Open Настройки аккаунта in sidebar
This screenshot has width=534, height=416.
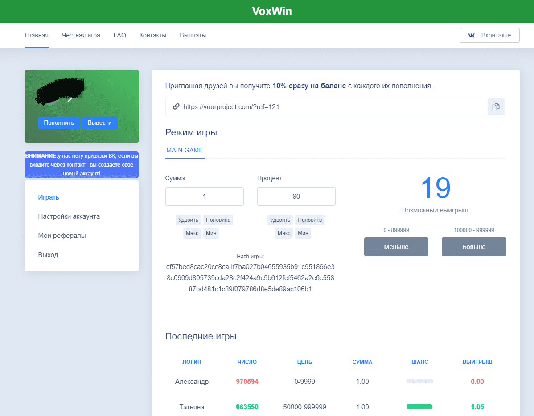(69, 216)
